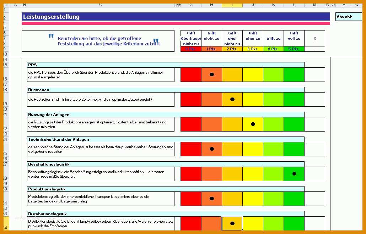The width and height of the screenshot is (366, 234).
Task: Click the Leistungserstellung title bar
Action: (x=176, y=17)
